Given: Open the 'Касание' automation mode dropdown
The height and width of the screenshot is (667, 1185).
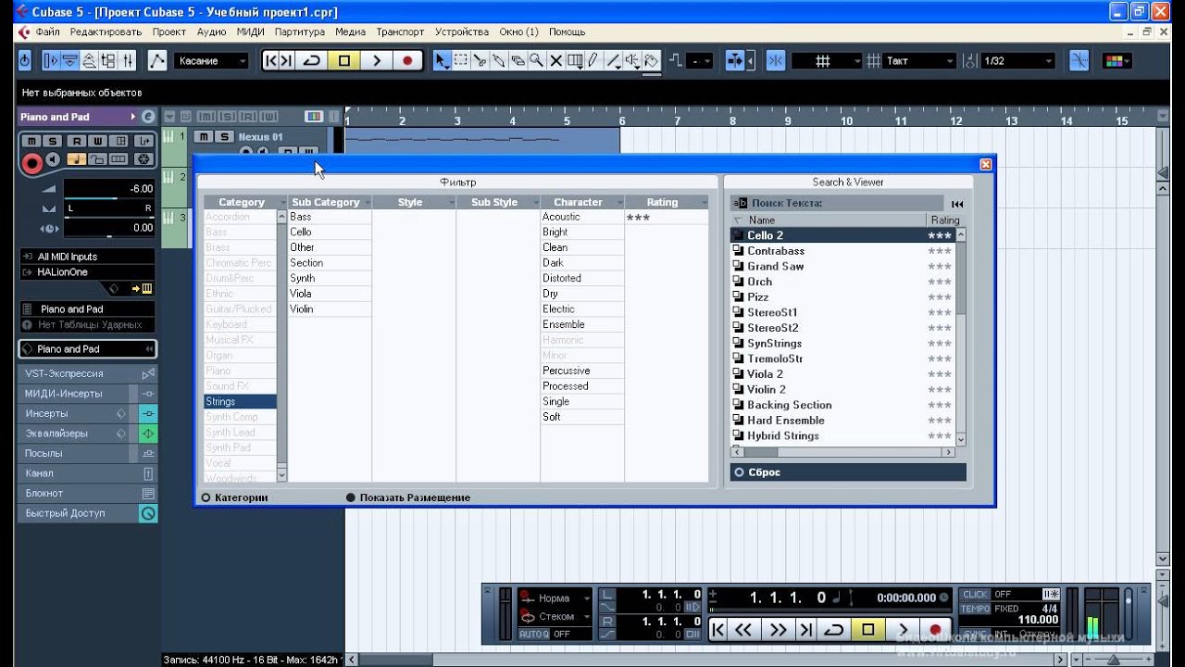Looking at the screenshot, I should click(x=212, y=61).
